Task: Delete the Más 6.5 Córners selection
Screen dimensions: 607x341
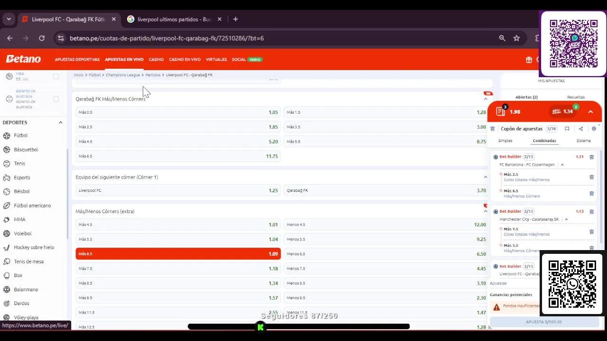Action: point(591,193)
